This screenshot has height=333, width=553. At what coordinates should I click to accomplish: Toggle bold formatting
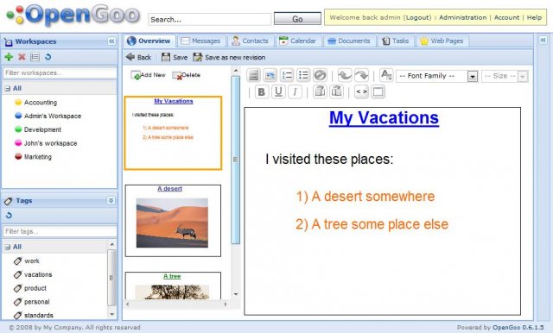tap(261, 91)
